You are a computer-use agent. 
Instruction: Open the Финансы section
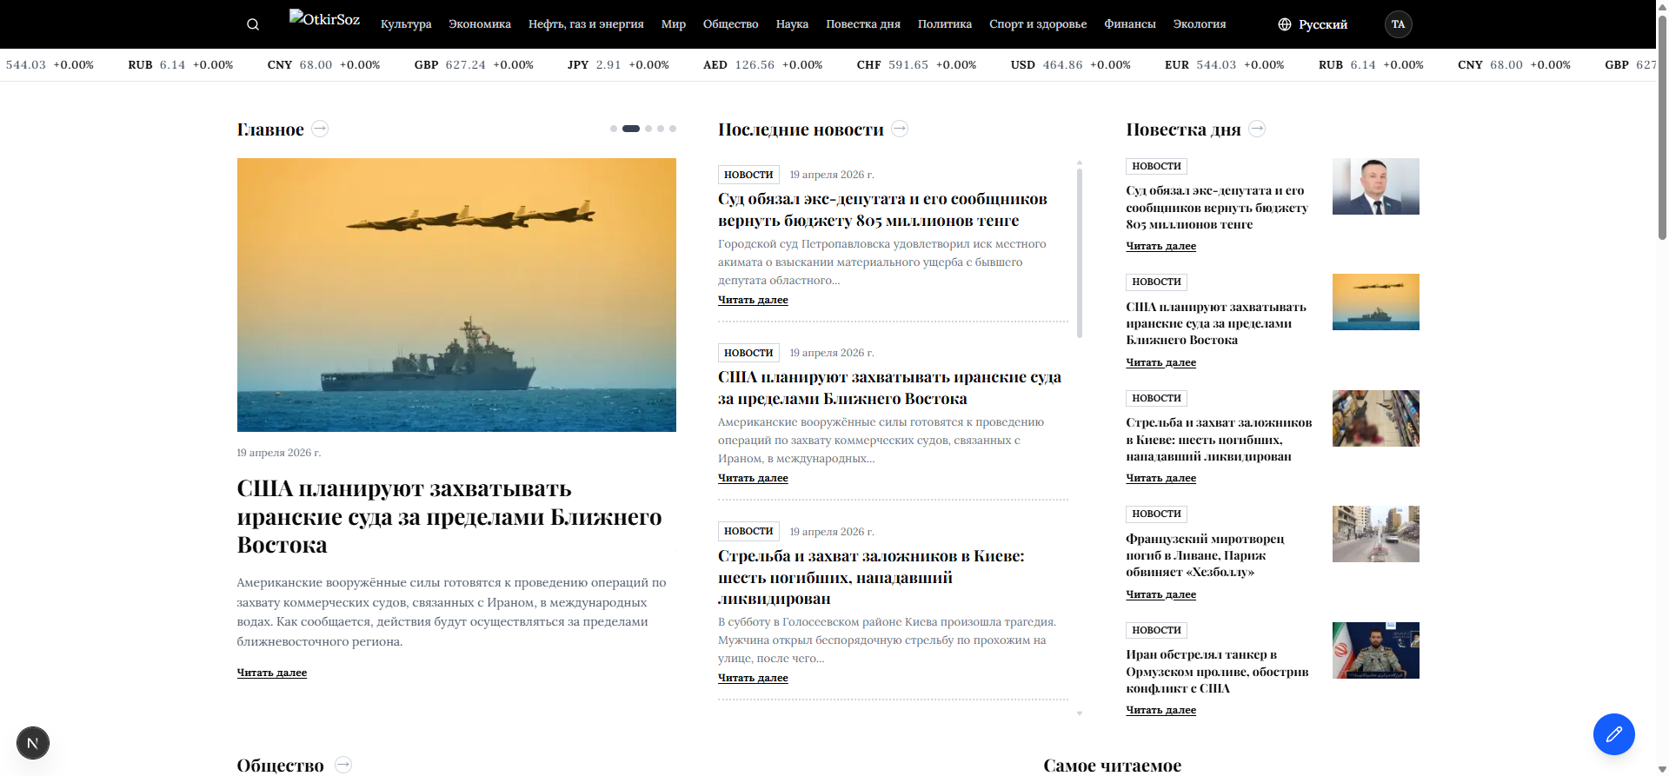pyautogui.click(x=1130, y=24)
